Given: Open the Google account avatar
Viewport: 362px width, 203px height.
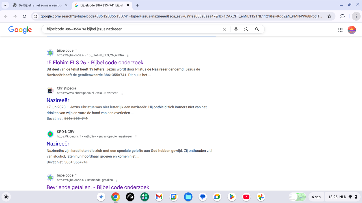Looking at the screenshot, I should coord(352,30).
